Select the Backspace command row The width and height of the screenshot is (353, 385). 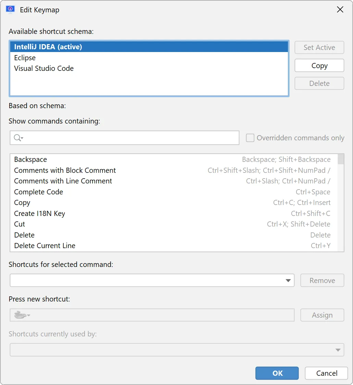click(174, 159)
